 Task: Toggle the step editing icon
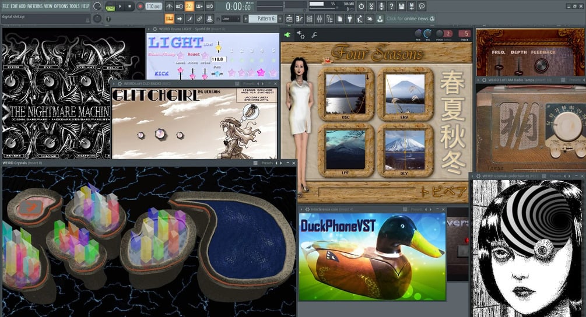point(190,19)
